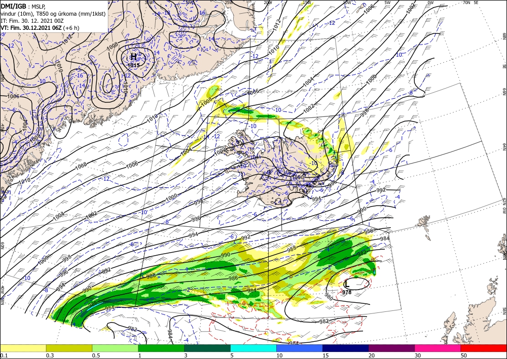Click the 20W longitude label at the top

[x=267, y=3]
